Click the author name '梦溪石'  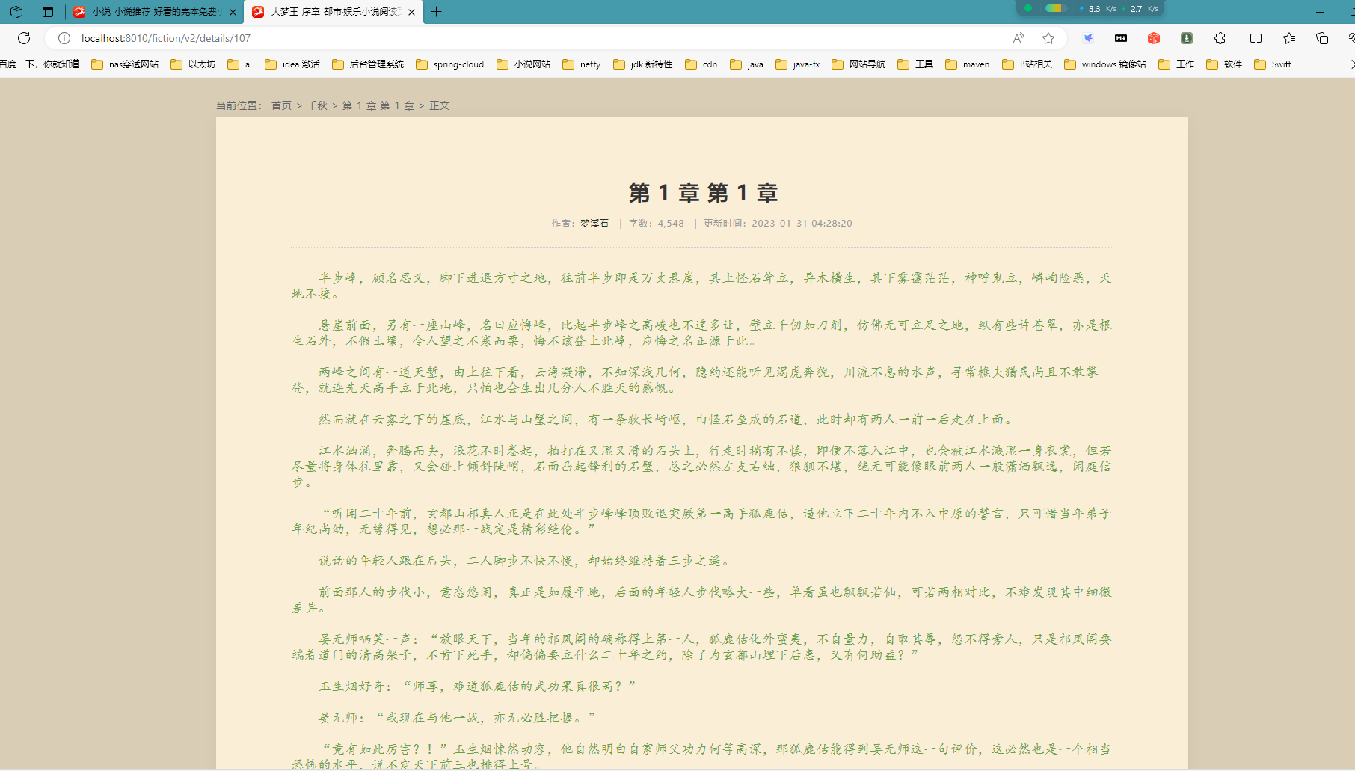594,224
